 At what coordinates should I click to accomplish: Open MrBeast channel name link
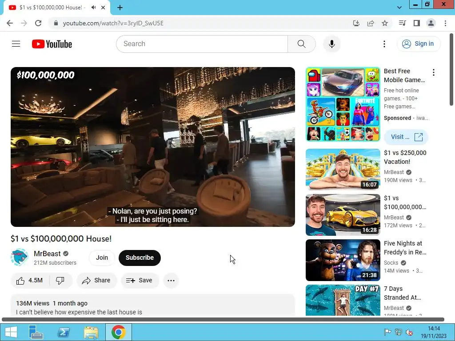point(47,254)
